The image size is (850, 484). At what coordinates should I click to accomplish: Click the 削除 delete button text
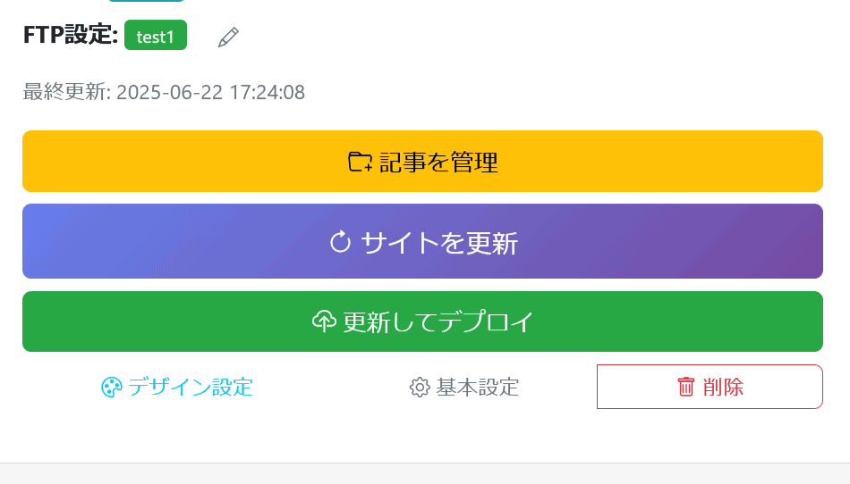[x=723, y=387]
